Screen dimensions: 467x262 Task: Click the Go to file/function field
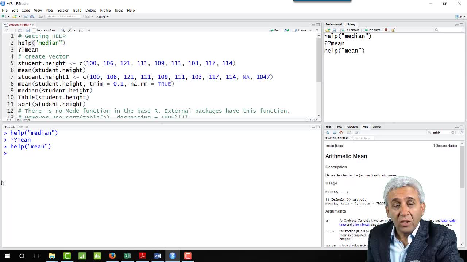[x=63, y=16]
